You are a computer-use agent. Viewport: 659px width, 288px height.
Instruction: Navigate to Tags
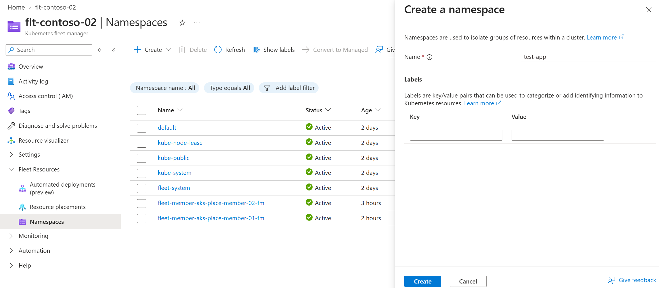click(x=24, y=111)
